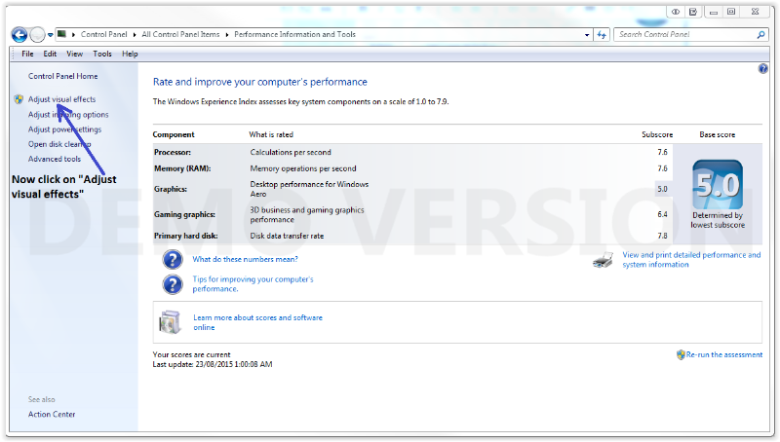Minimize the Control Panel window
Viewport: 780px width, 442px height.
pyautogui.click(x=714, y=12)
